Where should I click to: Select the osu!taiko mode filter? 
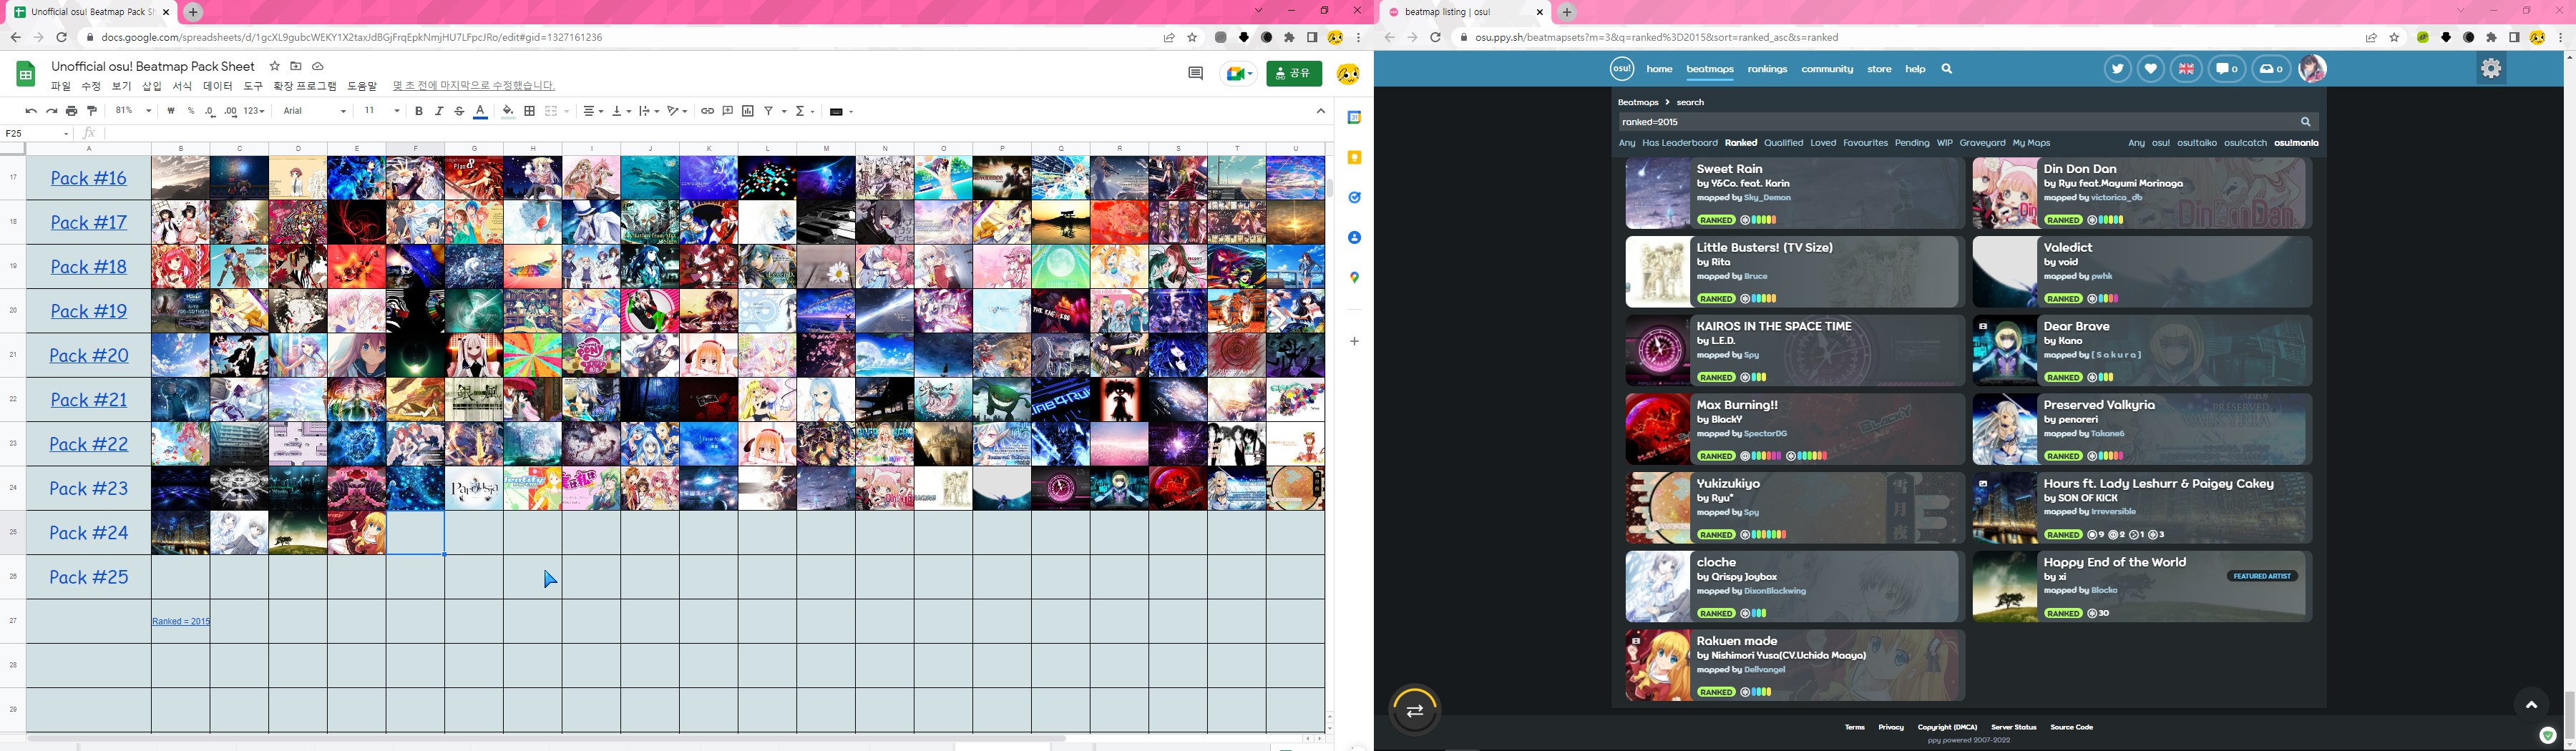[x=2196, y=143]
